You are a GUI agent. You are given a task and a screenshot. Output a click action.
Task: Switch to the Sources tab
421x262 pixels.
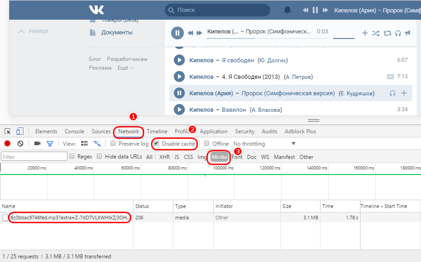click(101, 131)
